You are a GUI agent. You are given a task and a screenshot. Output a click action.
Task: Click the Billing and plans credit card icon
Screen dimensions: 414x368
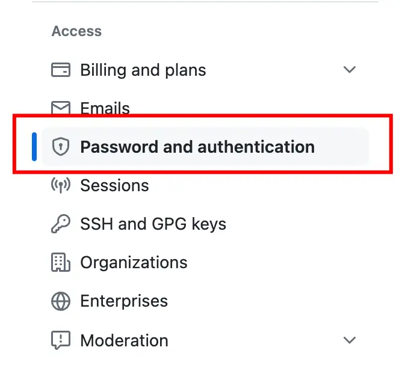(x=61, y=70)
